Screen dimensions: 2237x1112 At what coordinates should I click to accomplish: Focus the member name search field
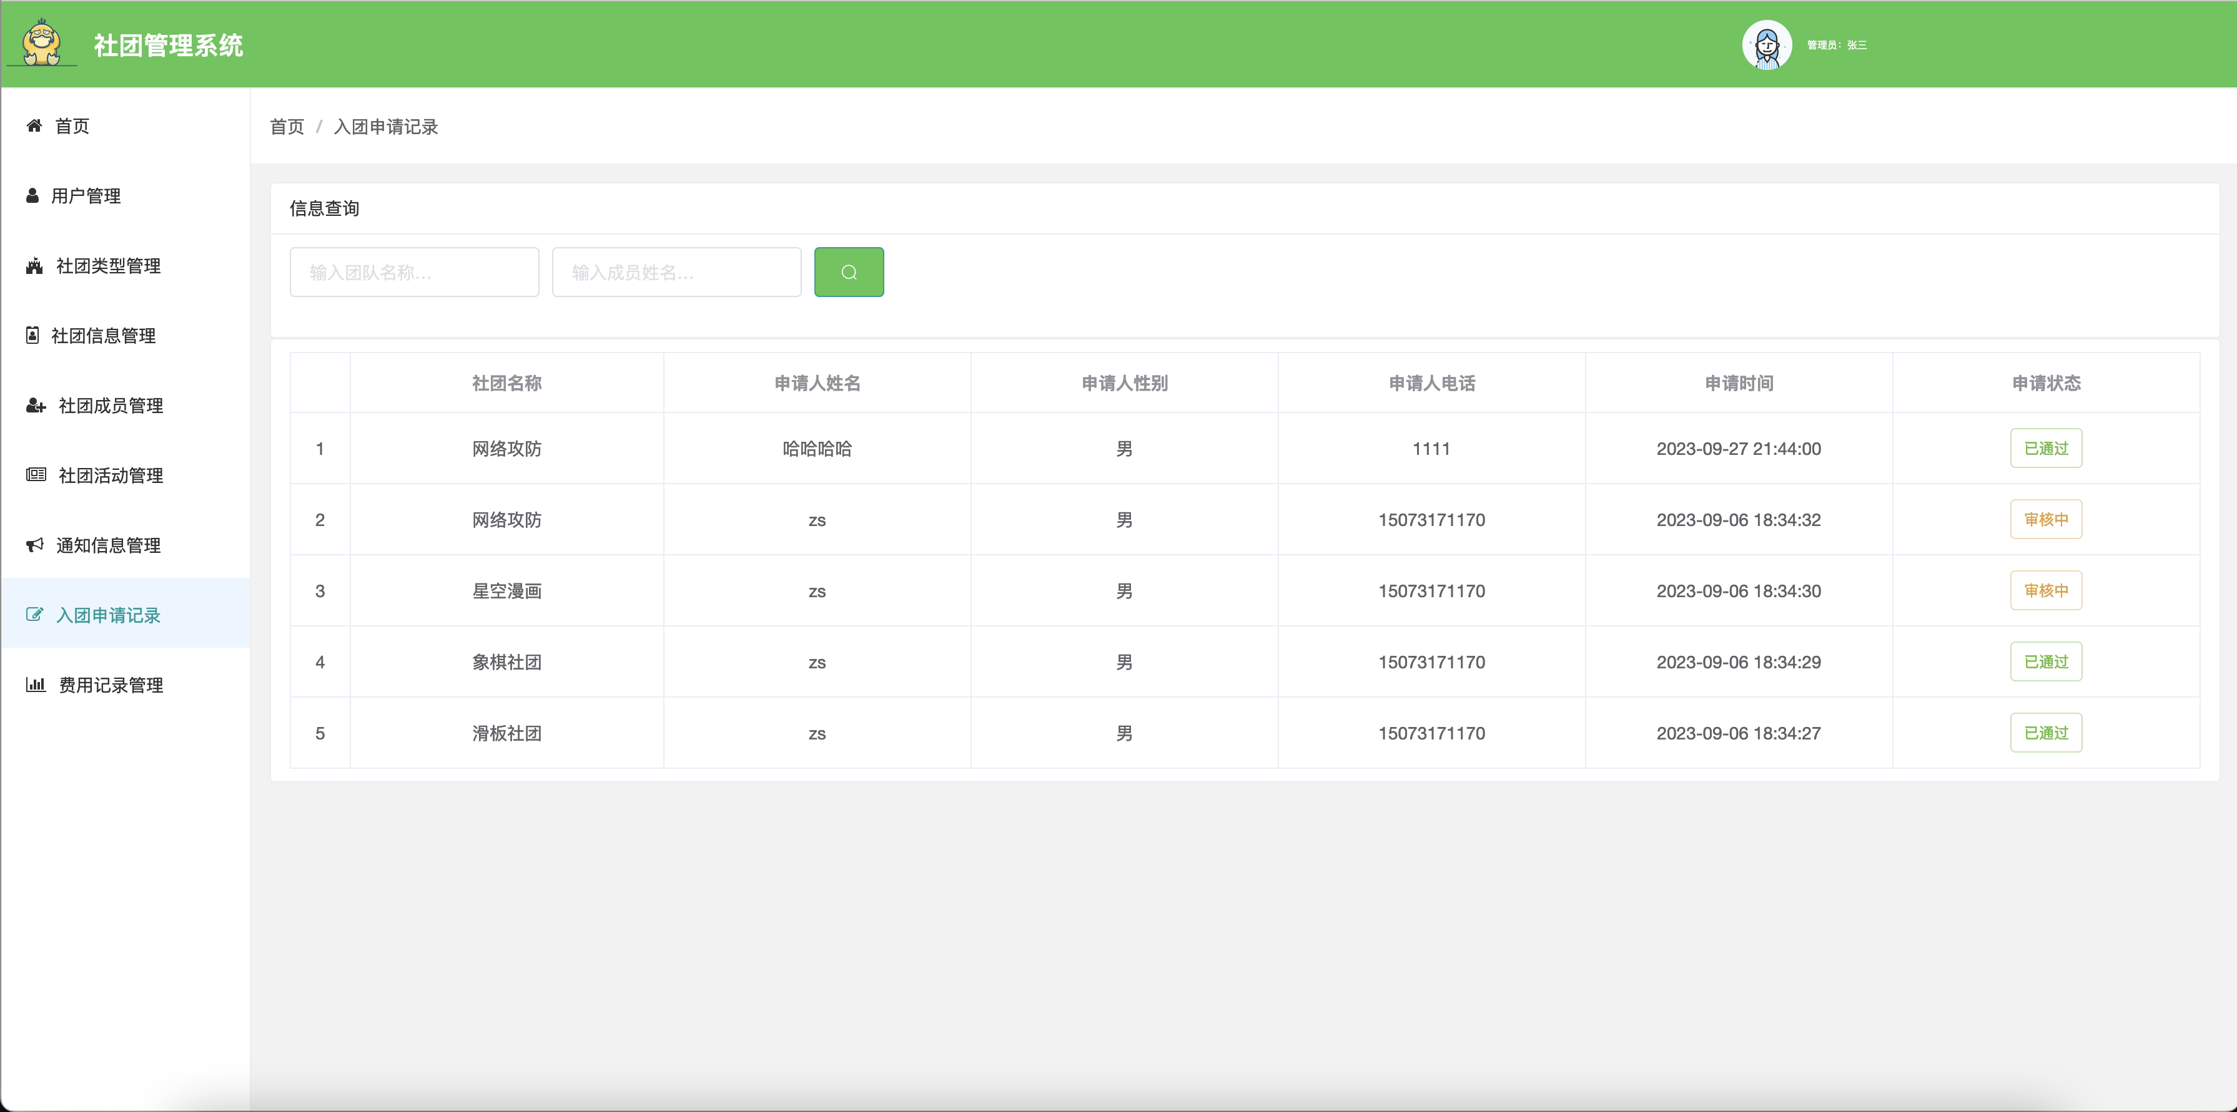tap(676, 272)
